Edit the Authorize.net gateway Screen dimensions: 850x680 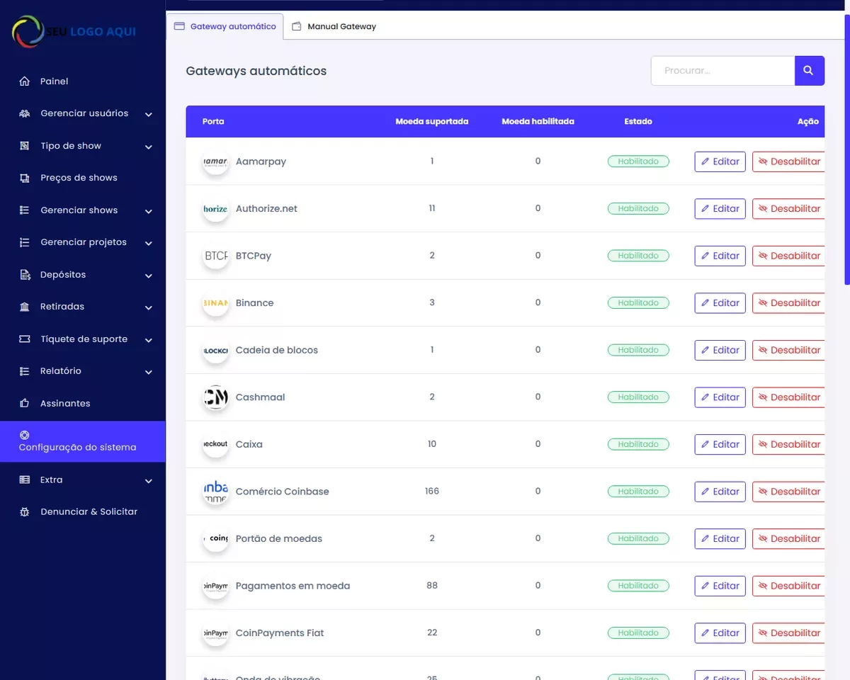tap(720, 209)
